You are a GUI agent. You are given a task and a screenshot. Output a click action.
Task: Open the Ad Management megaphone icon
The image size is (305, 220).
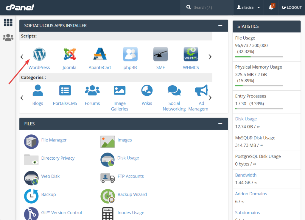point(201,90)
